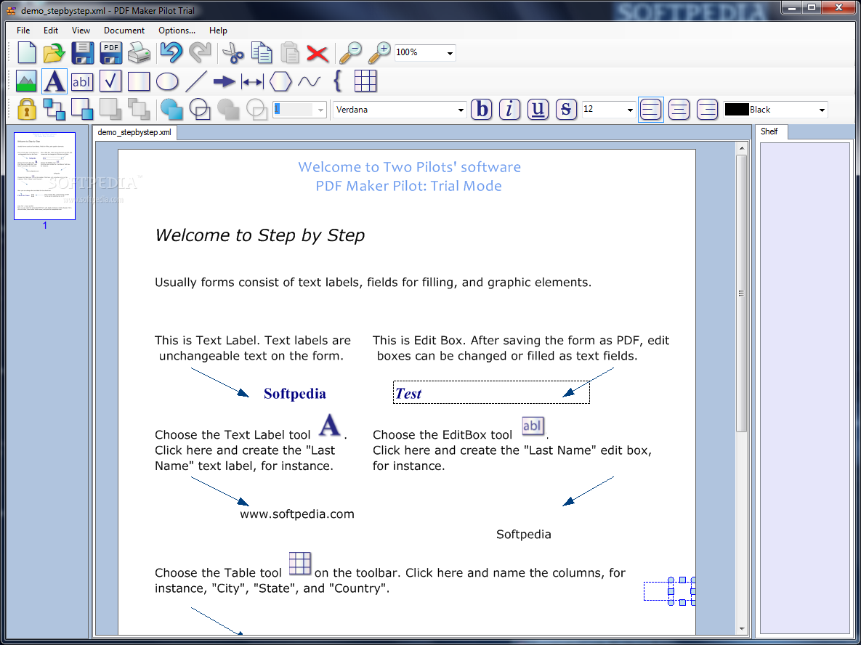Open the Black text color dropdown
861x645 pixels.
coord(822,110)
